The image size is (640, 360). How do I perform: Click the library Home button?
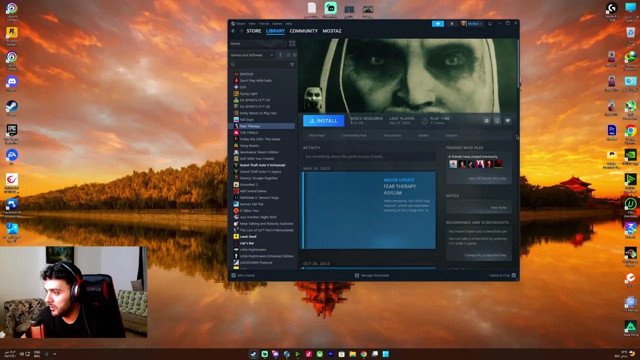[257, 43]
